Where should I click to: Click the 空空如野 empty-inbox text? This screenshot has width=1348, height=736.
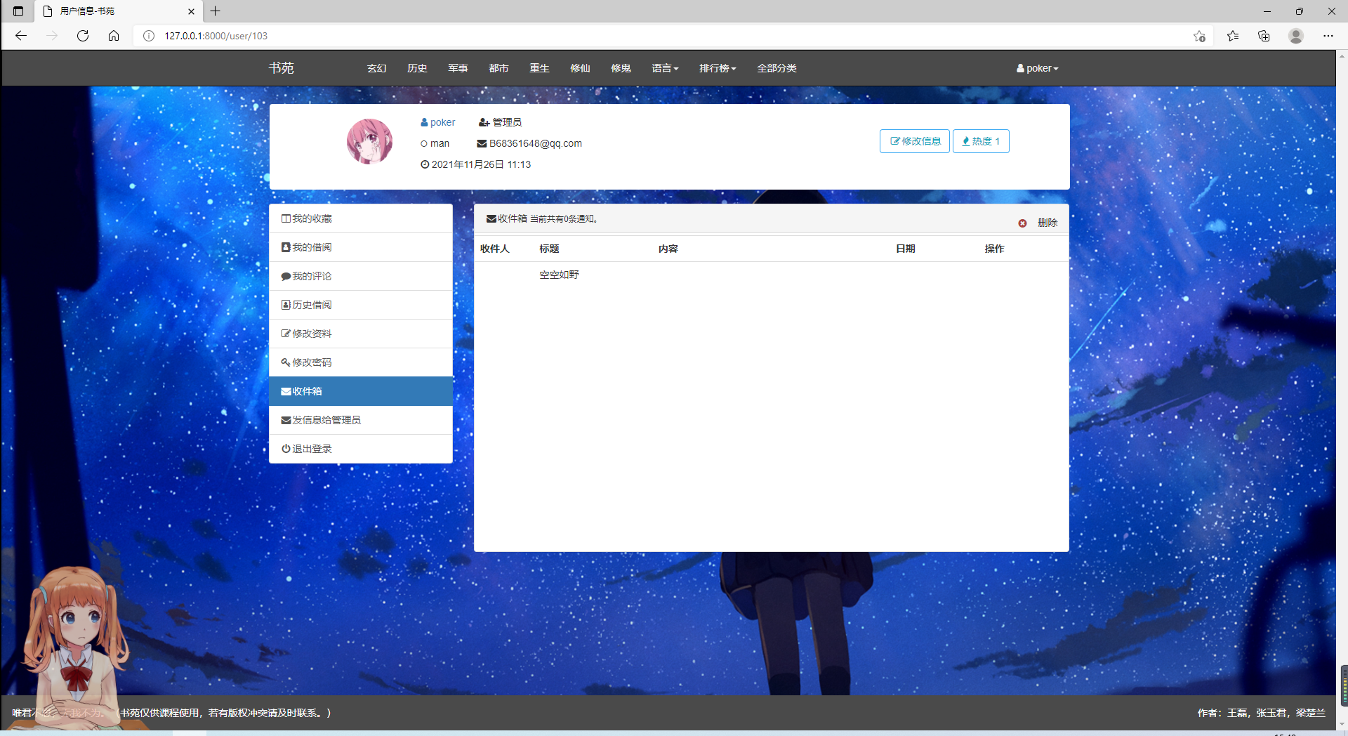click(x=560, y=275)
